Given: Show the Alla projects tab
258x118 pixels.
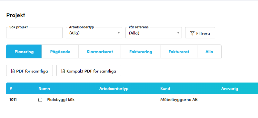Looking at the screenshot, I should click(x=209, y=52).
